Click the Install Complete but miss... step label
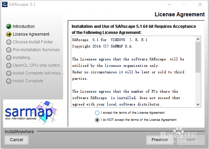 tap(38, 73)
